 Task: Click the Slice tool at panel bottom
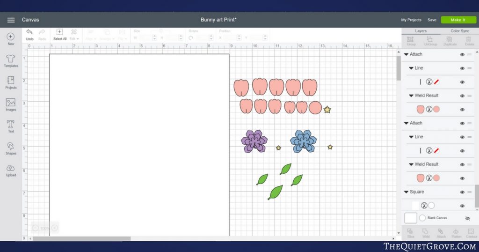(x=410, y=233)
